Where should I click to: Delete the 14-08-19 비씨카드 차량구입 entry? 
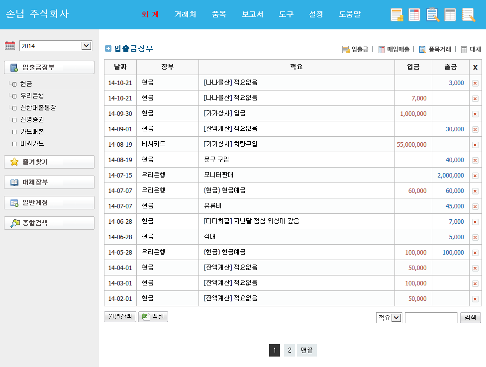[475, 145]
